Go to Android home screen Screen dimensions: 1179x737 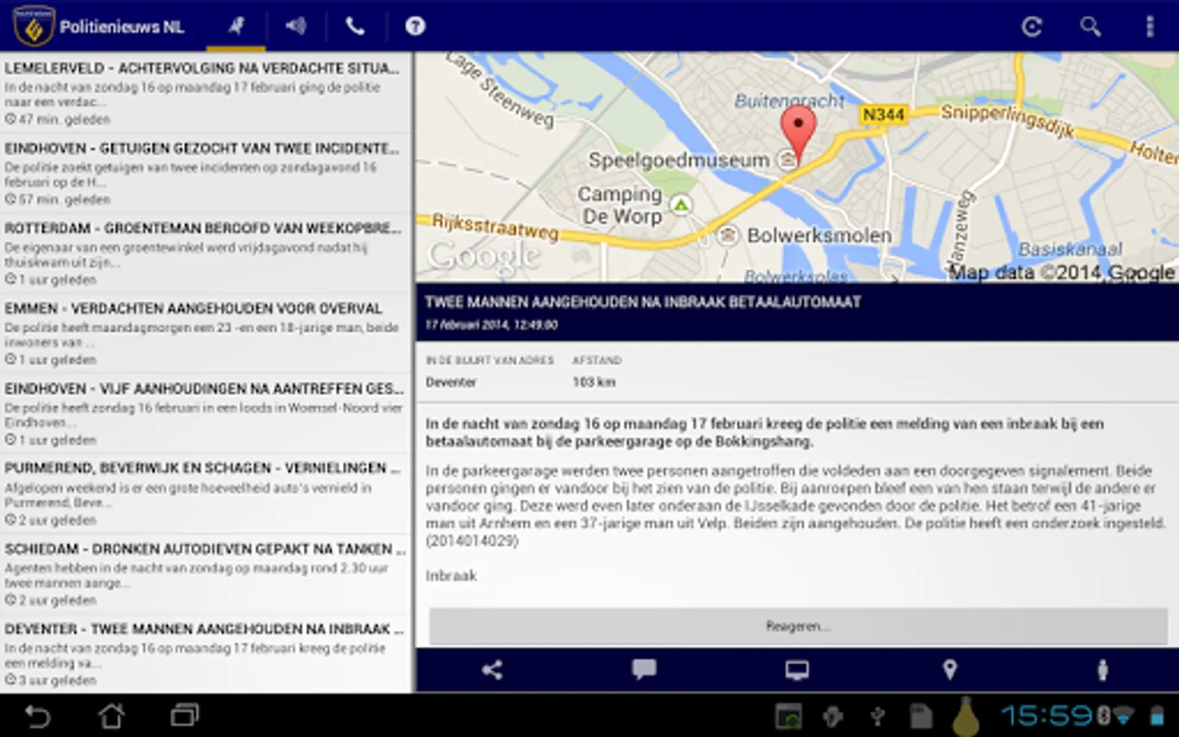[x=112, y=716]
